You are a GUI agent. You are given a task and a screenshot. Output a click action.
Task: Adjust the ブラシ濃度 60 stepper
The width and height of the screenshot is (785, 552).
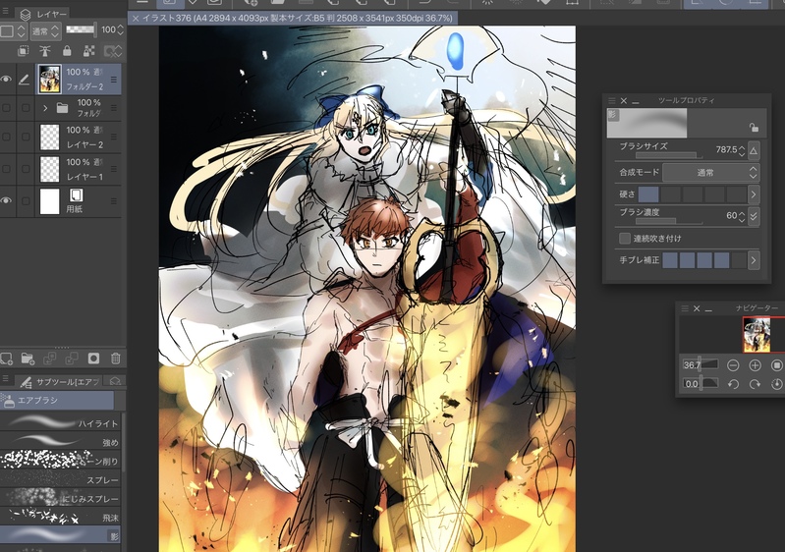(x=742, y=216)
